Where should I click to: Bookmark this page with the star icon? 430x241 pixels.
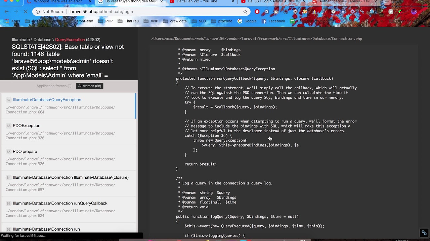click(x=245, y=12)
